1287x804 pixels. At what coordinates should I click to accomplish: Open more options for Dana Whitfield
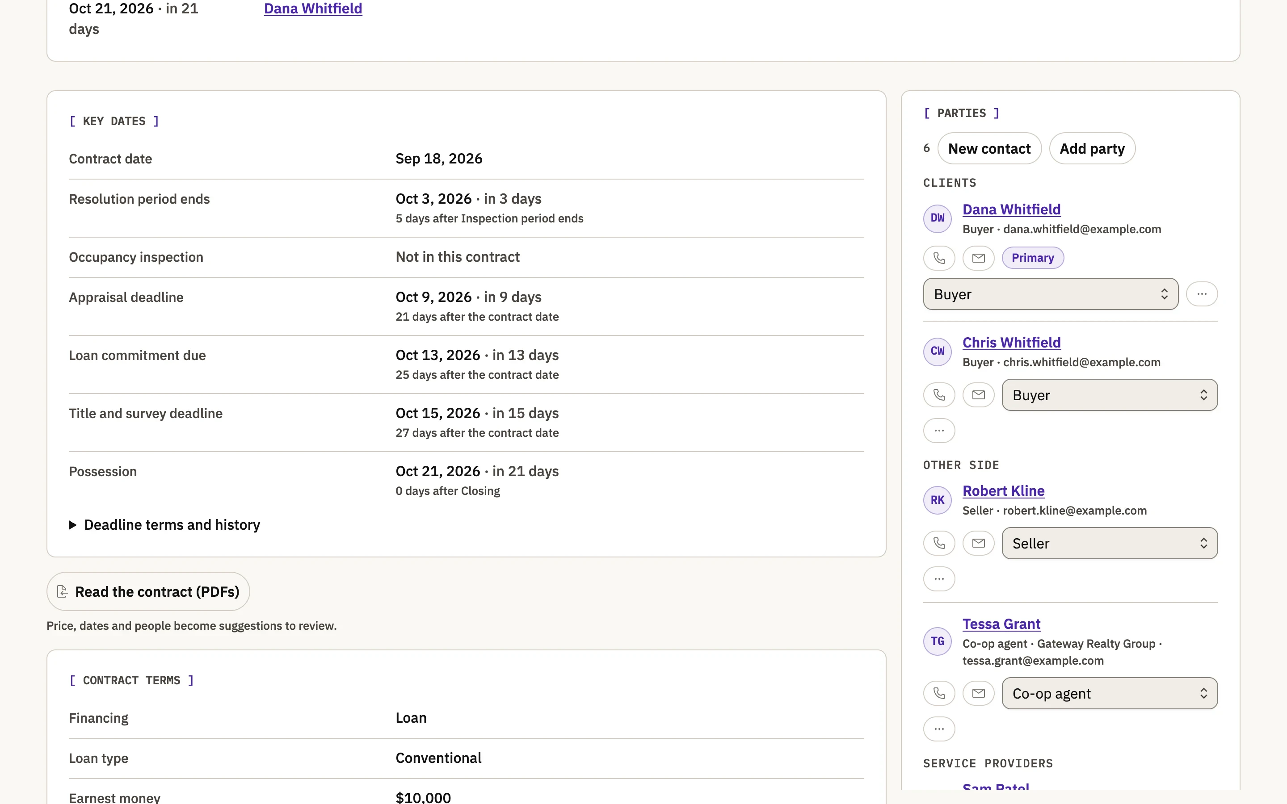[1201, 294]
